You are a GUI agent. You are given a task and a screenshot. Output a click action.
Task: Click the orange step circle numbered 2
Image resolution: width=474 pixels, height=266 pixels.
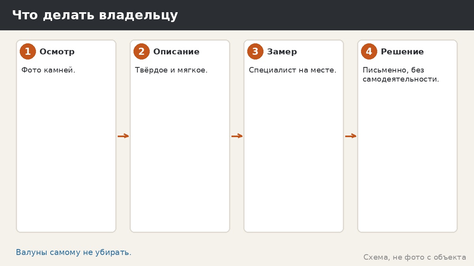141,52
